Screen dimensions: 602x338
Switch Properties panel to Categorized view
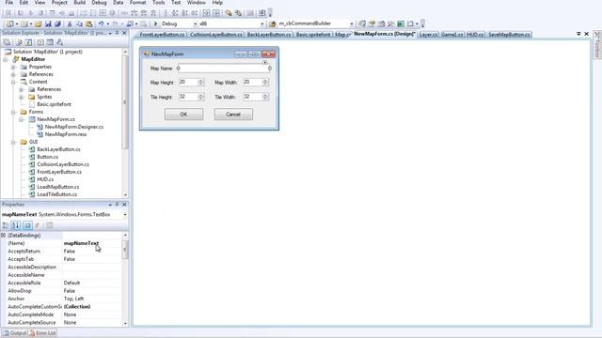[6, 225]
